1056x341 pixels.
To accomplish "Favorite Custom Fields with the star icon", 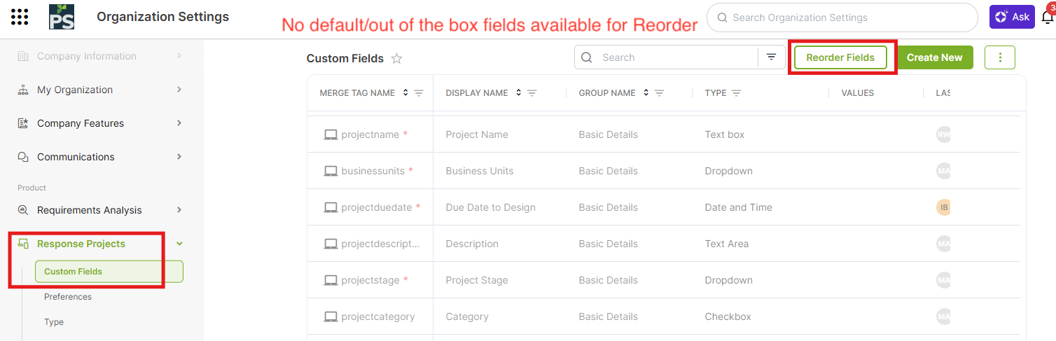I will pyautogui.click(x=397, y=59).
